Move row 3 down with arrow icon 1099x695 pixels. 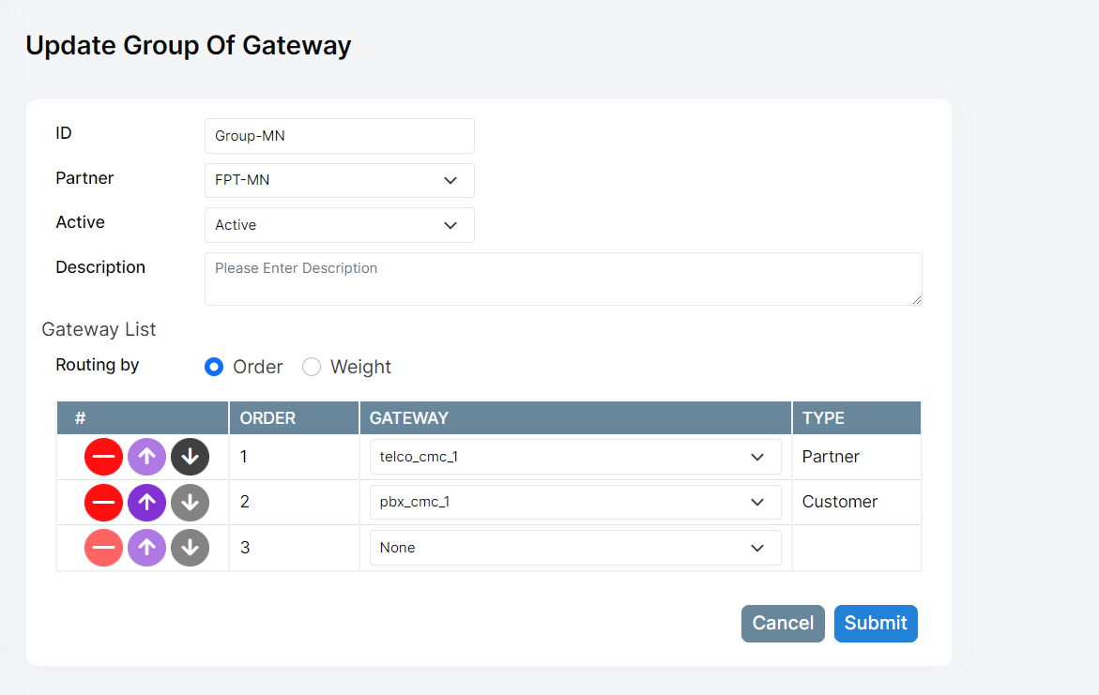190,548
